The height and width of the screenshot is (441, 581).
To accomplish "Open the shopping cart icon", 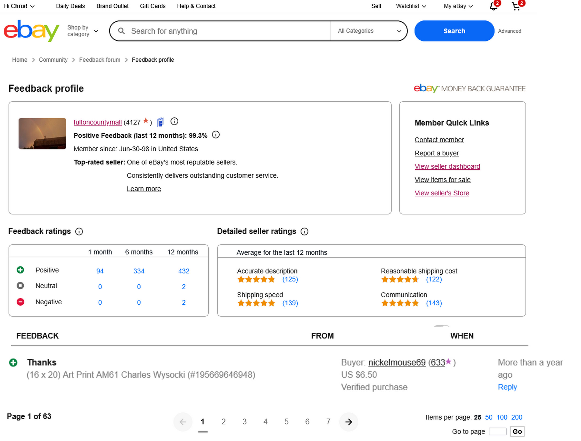I will point(516,6).
